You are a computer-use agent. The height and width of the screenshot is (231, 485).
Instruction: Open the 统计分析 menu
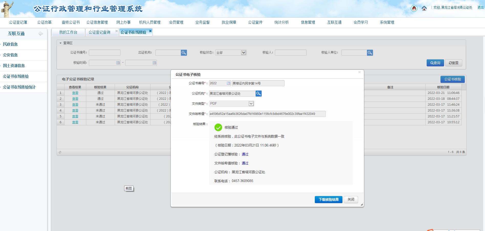click(282, 22)
